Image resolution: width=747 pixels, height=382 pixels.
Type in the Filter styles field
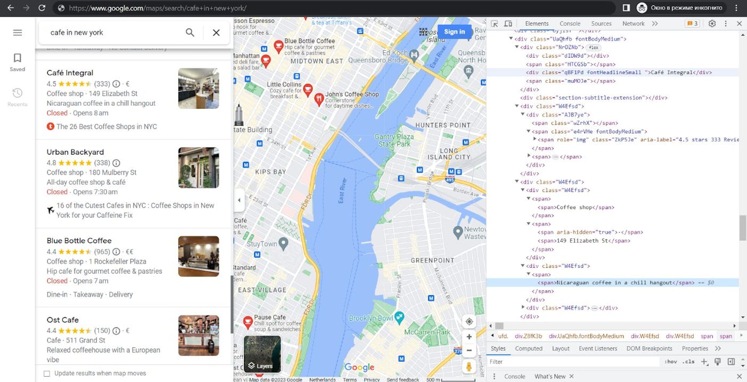[545, 361]
